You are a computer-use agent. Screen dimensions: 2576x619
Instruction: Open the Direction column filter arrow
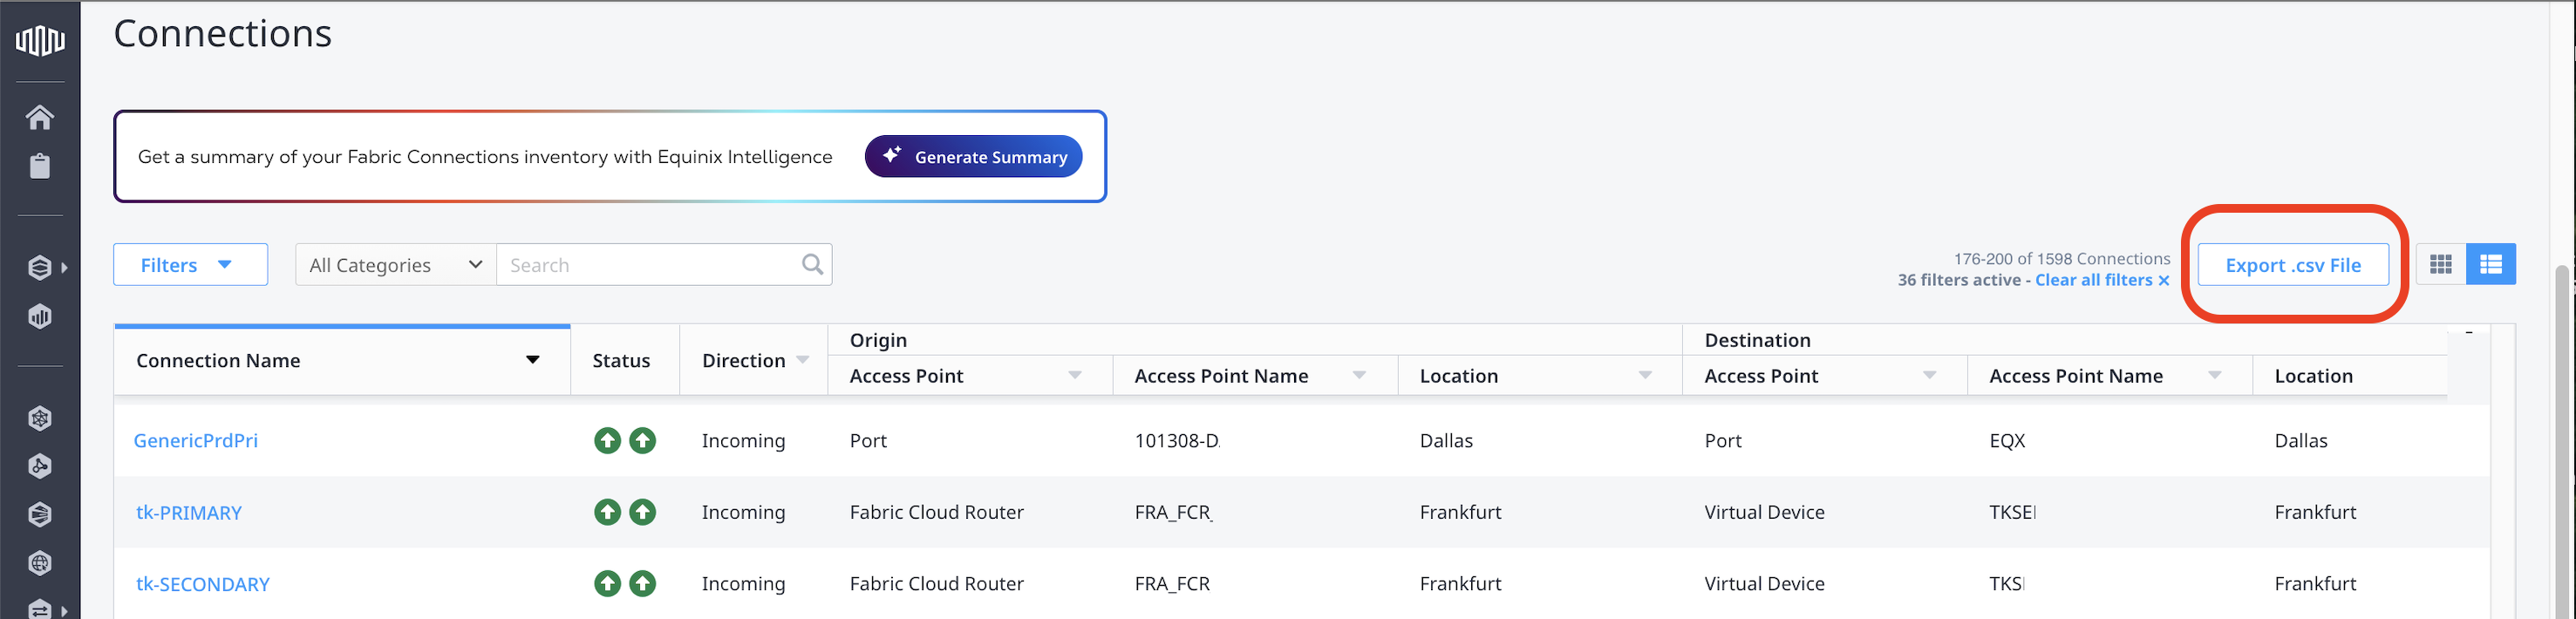click(803, 360)
